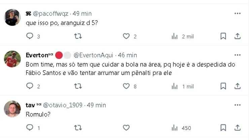This screenshot has width=249, height=140.
Task: Open the @otavio_1909 profile handle
Action: (63, 105)
